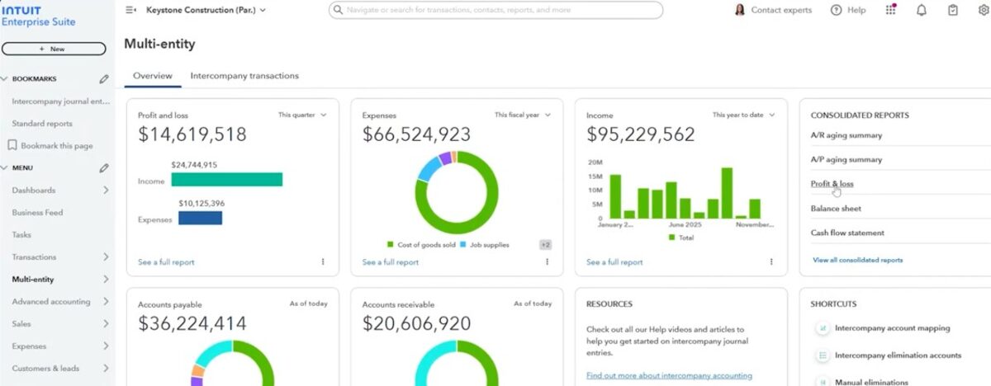Screen dimensions: 991x386
Task: Open Expenses card three-dot options
Action: point(547,261)
